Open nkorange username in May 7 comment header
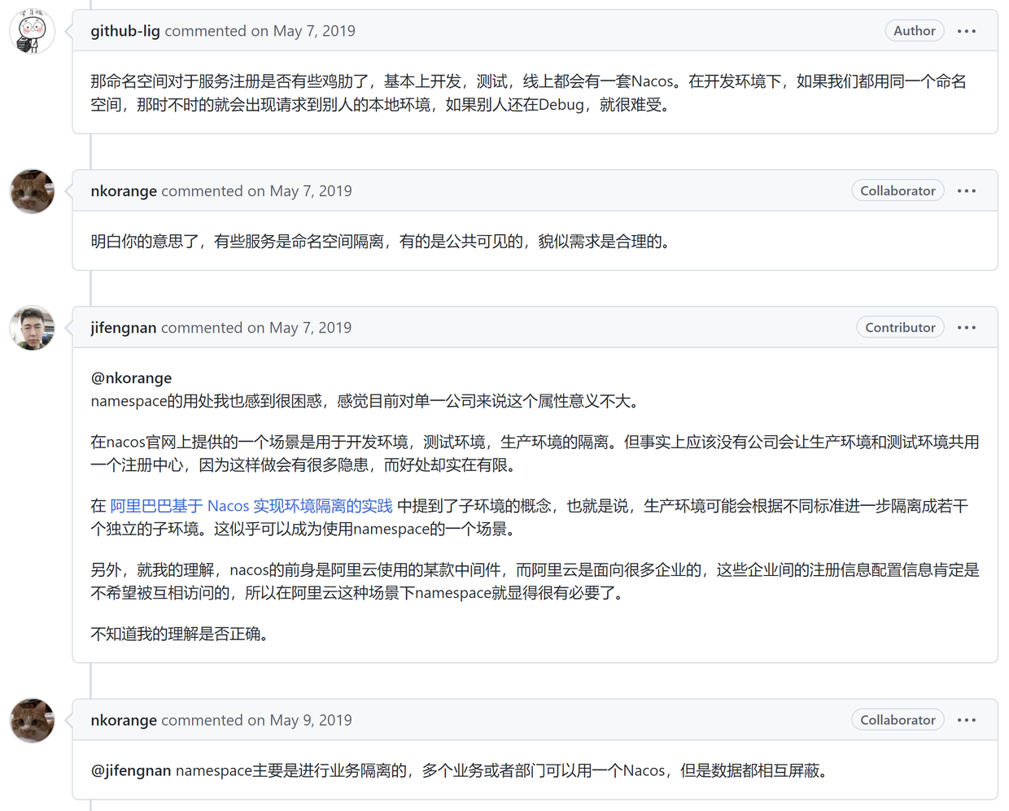Viewport: 1009px width, 811px height. pos(124,191)
